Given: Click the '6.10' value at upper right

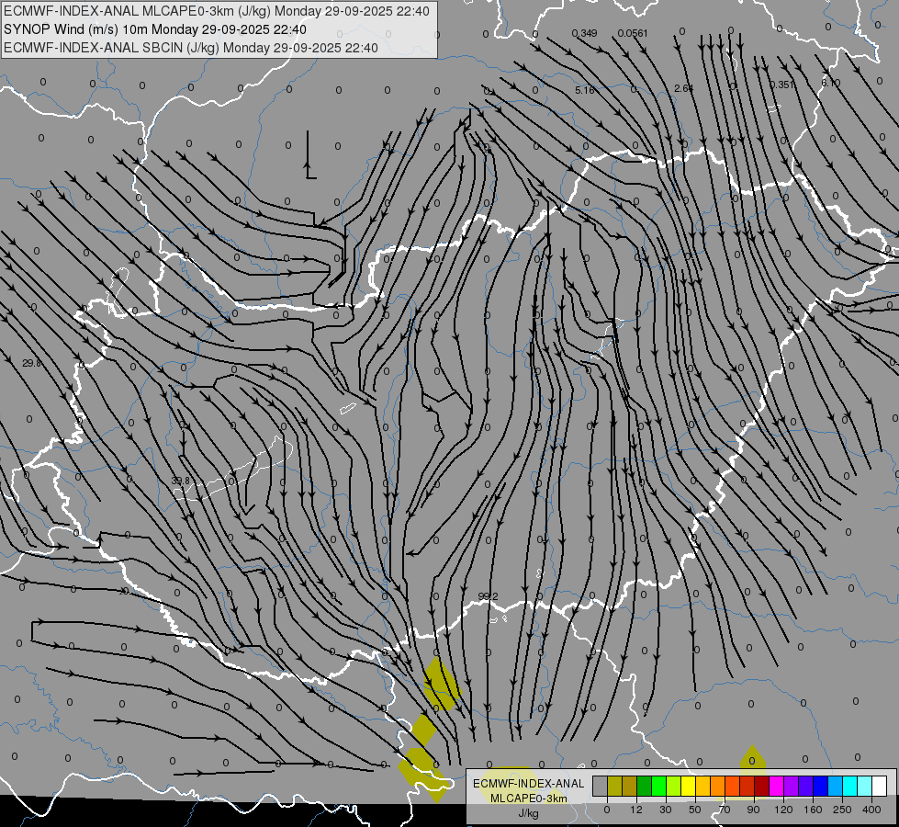Looking at the screenshot, I should (830, 84).
